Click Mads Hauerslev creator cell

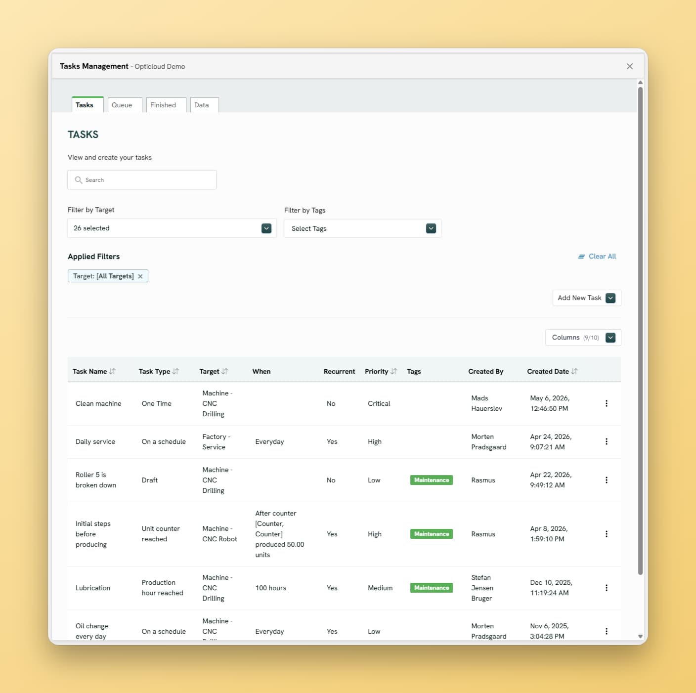(x=487, y=403)
